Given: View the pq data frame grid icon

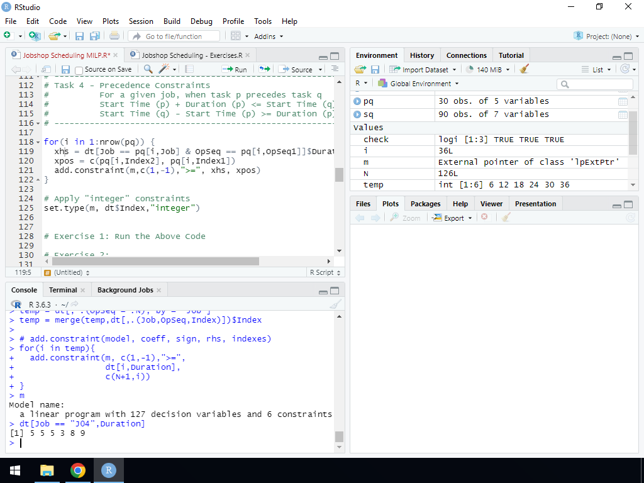Looking at the screenshot, I should (623, 101).
